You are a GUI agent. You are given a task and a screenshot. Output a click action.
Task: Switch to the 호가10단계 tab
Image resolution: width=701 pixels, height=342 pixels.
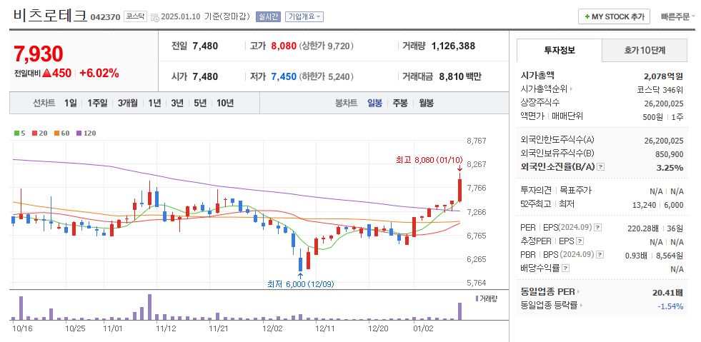tap(645, 51)
